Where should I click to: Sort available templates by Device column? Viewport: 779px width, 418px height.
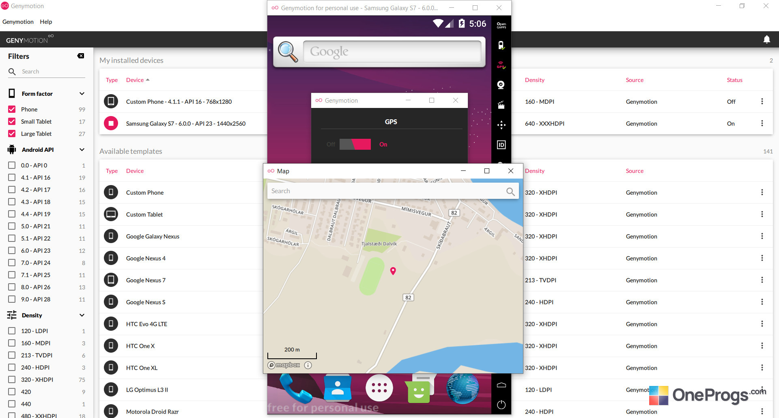[x=135, y=171]
